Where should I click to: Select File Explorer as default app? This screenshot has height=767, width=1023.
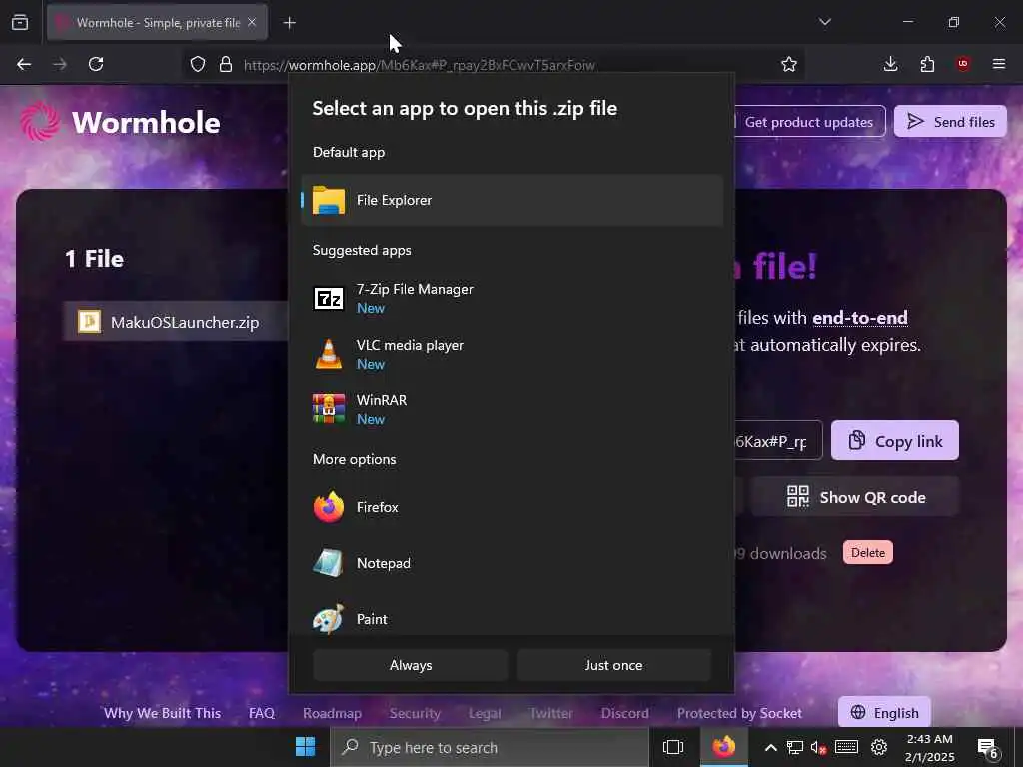pyautogui.click(x=512, y=200)
